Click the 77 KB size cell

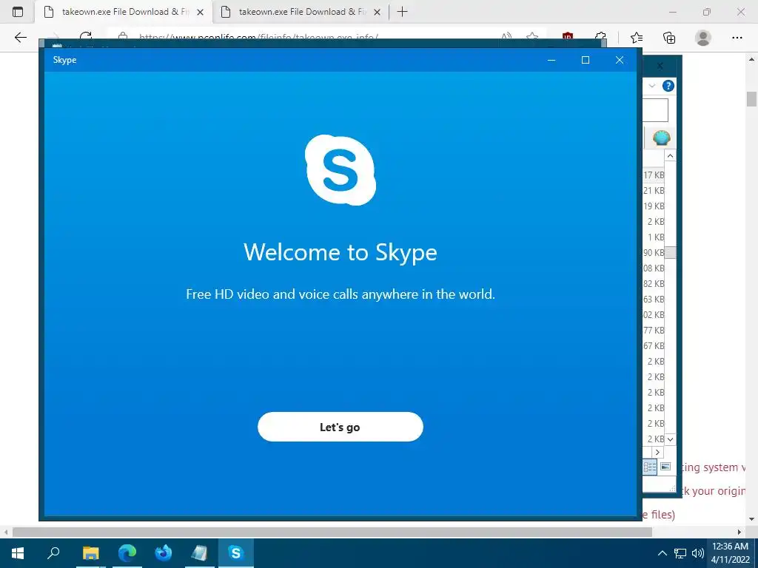tap(654, 330)
